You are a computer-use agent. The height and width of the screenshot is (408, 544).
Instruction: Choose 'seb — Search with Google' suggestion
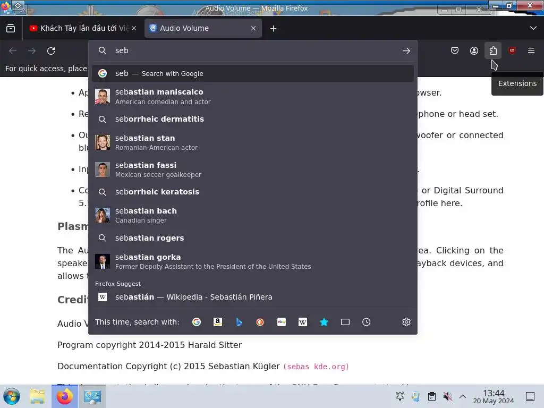(253, 73)
